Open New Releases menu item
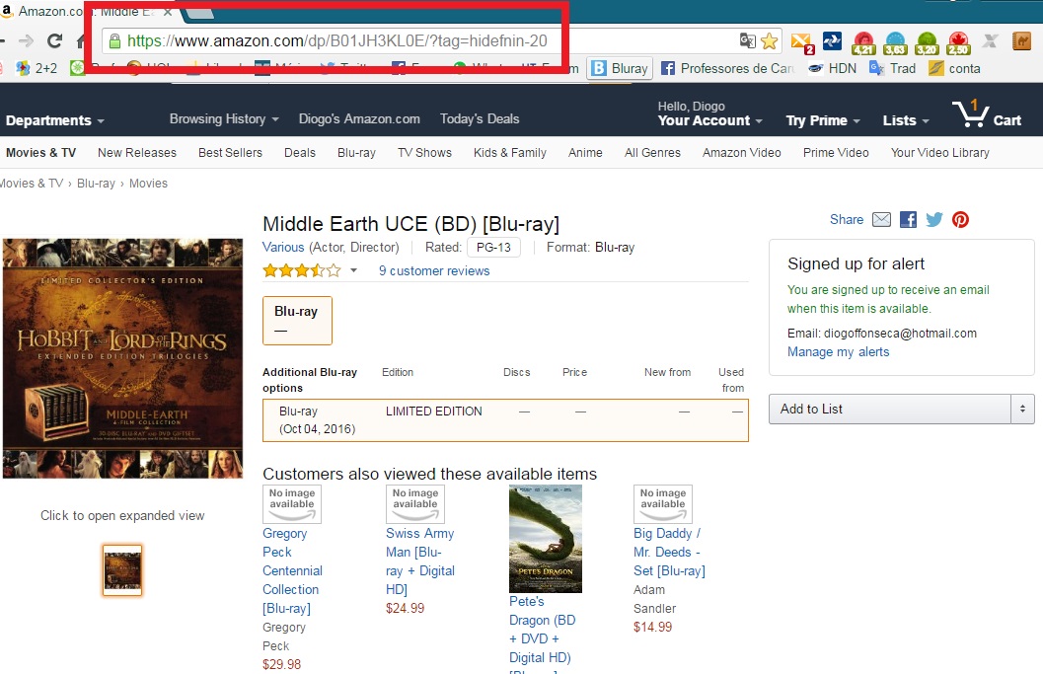 137,153
